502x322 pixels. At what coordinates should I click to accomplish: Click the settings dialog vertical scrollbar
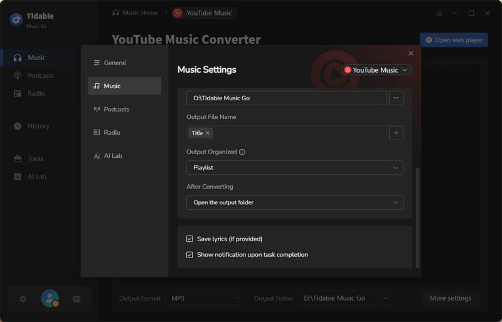(x=417, y=217)
